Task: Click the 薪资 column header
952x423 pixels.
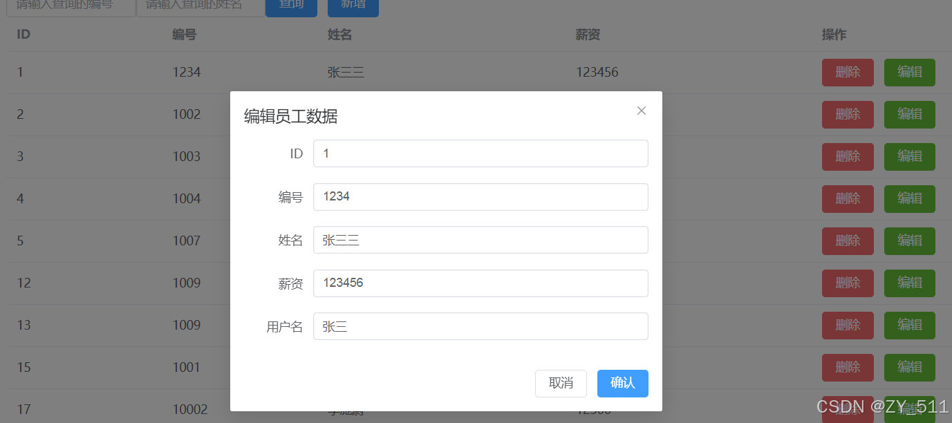Action: click(588, 35)
